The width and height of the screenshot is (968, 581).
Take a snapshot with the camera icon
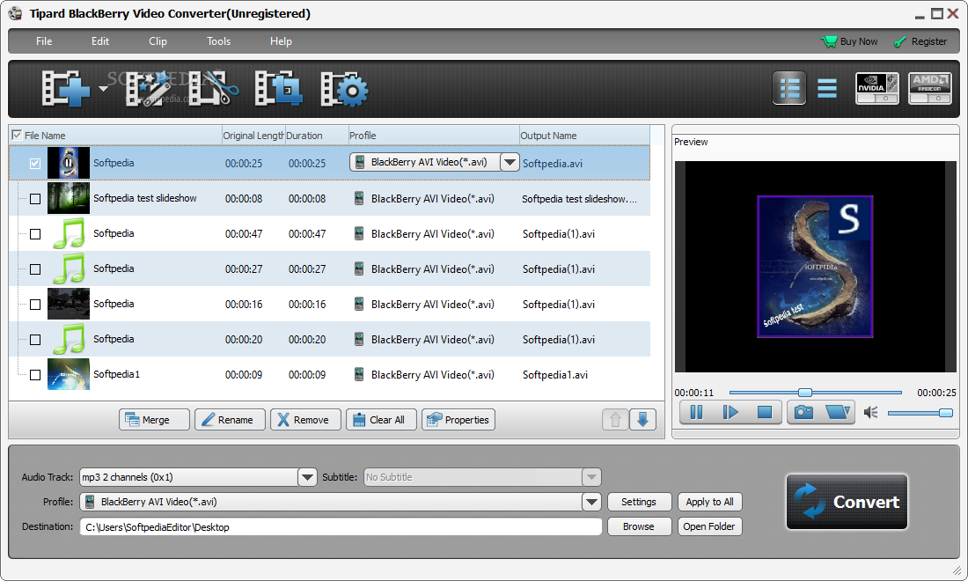(x=803, y=412)
